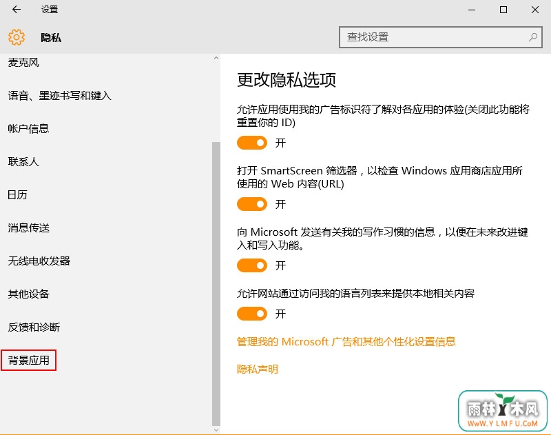Click the sidebar scroll up arrow

tap(216, 58)
